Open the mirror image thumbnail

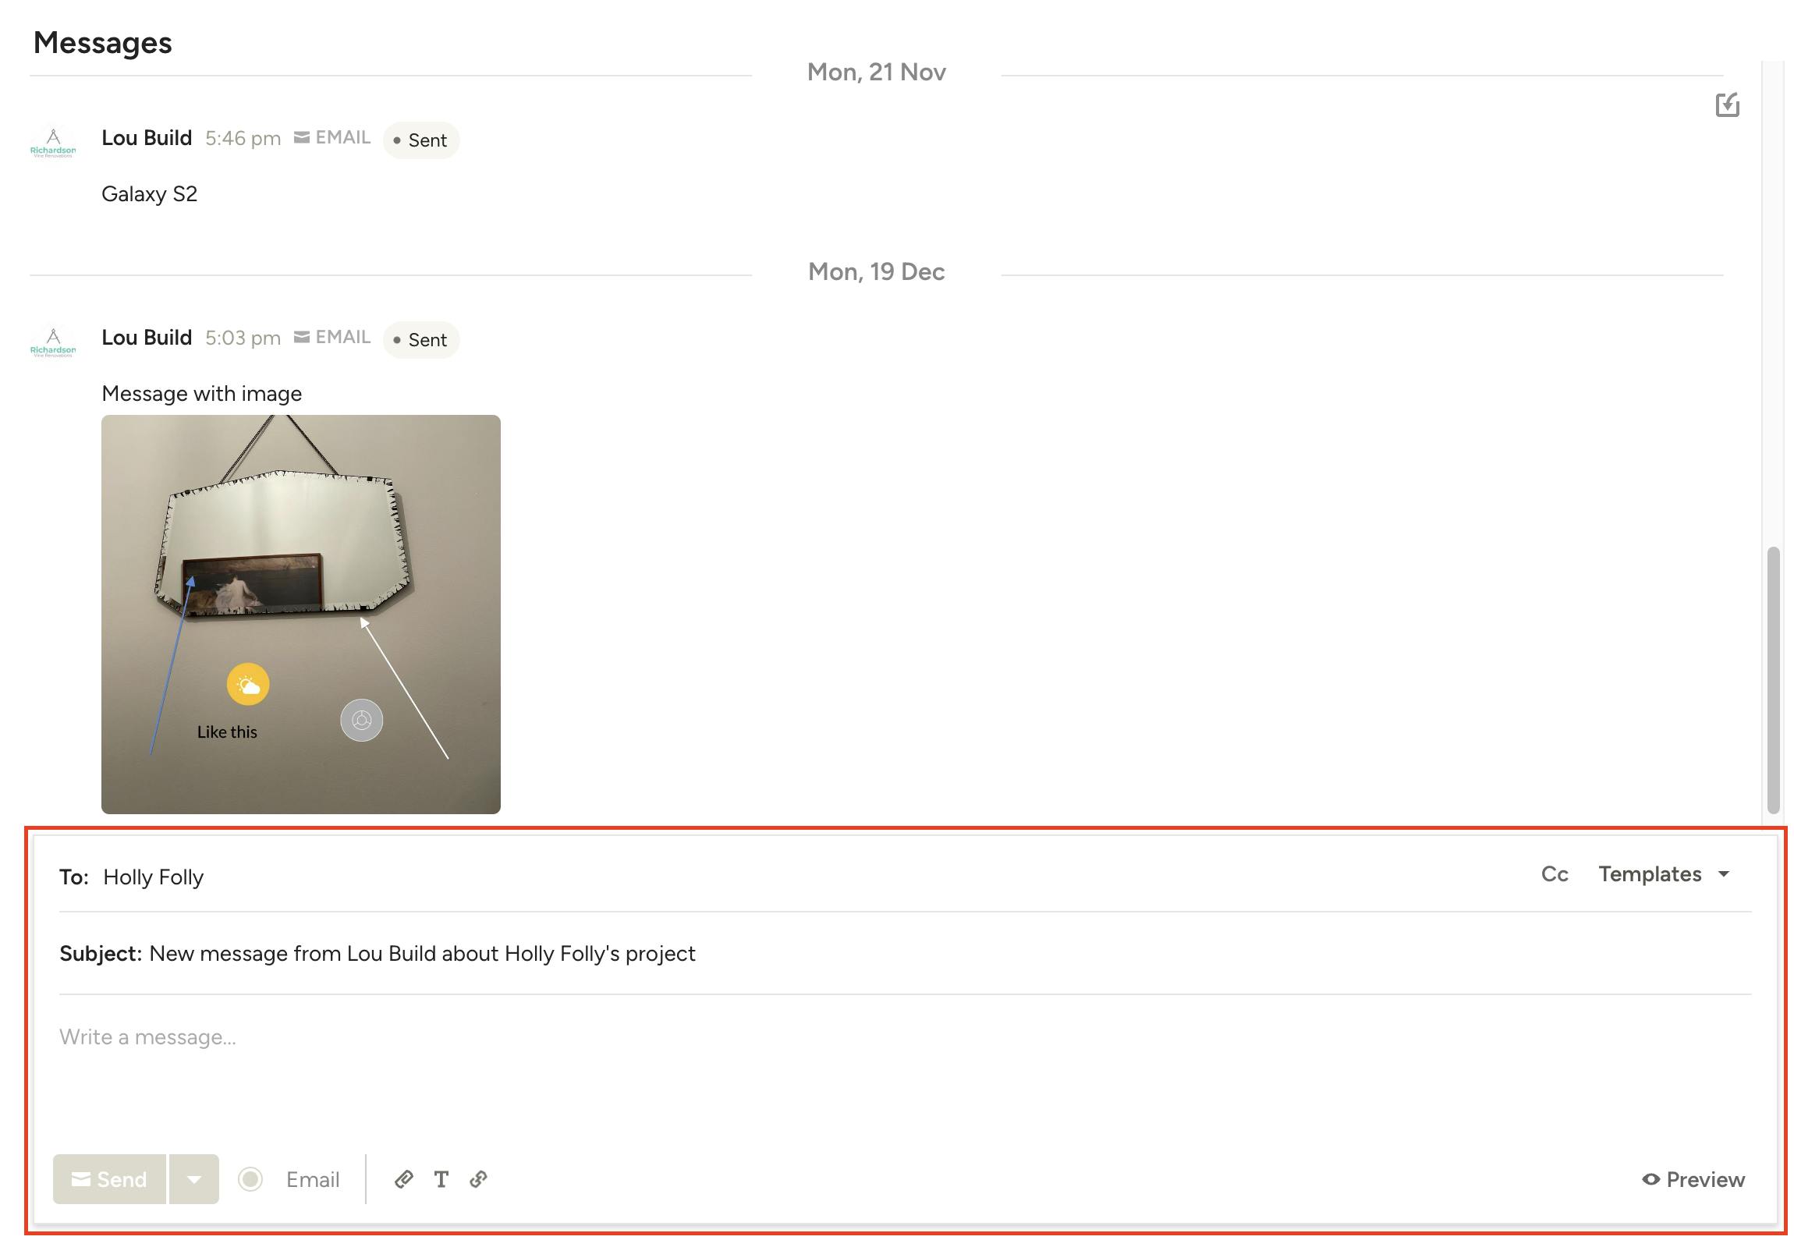tap(301, 615)
